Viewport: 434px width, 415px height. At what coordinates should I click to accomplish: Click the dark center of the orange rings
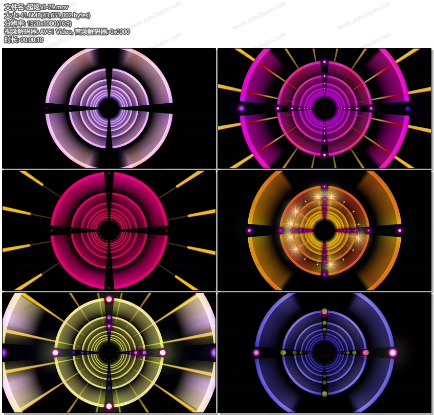pyautogui.click(x=324, y=230)
